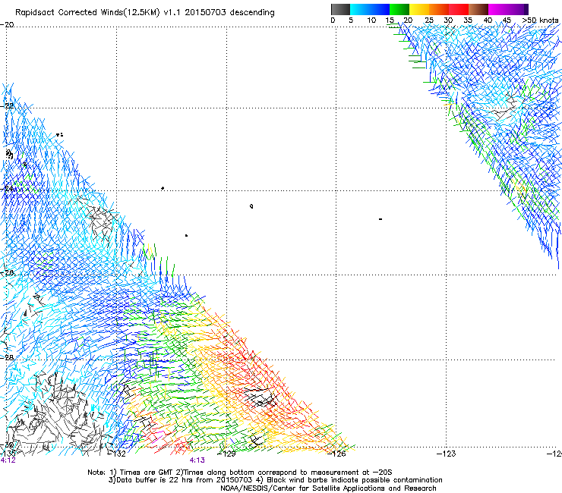Click the purple time label 4:13
This screenshot has width=562, height=493.
pyautogui.click(x=197, y=460)
